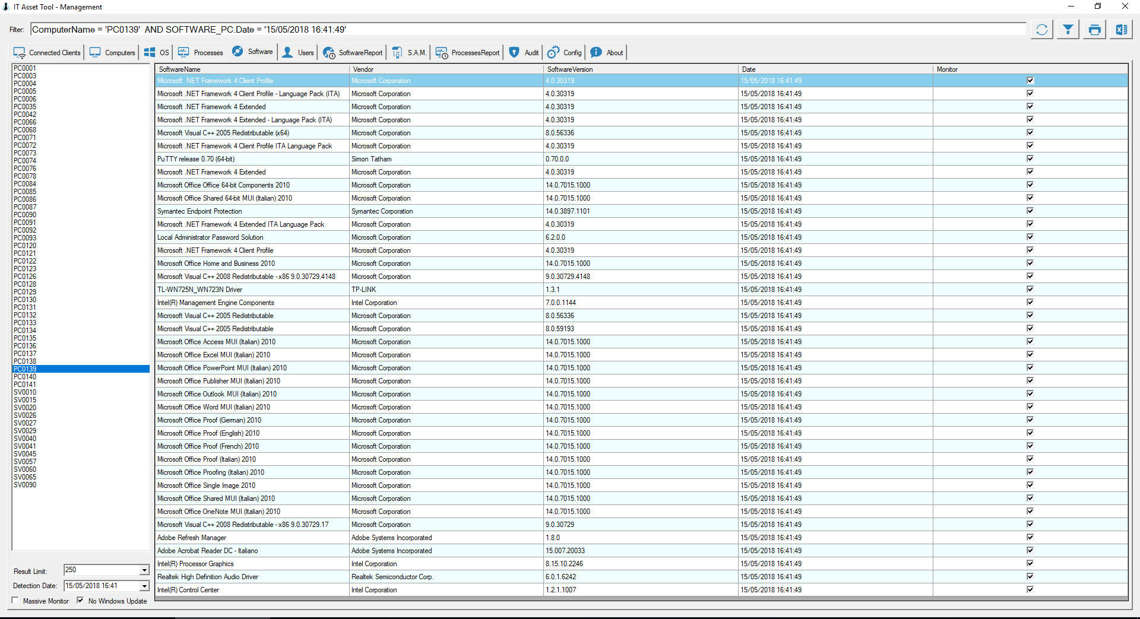Click the Simon Tatham vendor cell
This screenshot has width=1140, height=619.
tap(446, 159)
